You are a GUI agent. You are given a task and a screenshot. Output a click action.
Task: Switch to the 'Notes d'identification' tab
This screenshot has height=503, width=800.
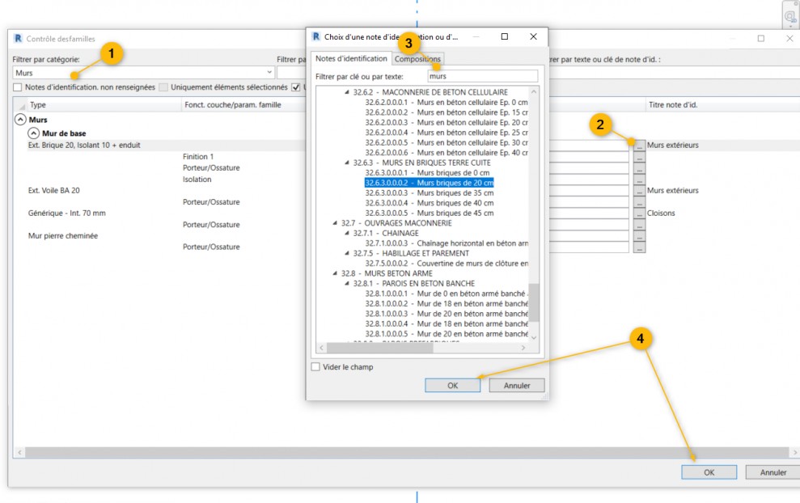tap(351, 59)
